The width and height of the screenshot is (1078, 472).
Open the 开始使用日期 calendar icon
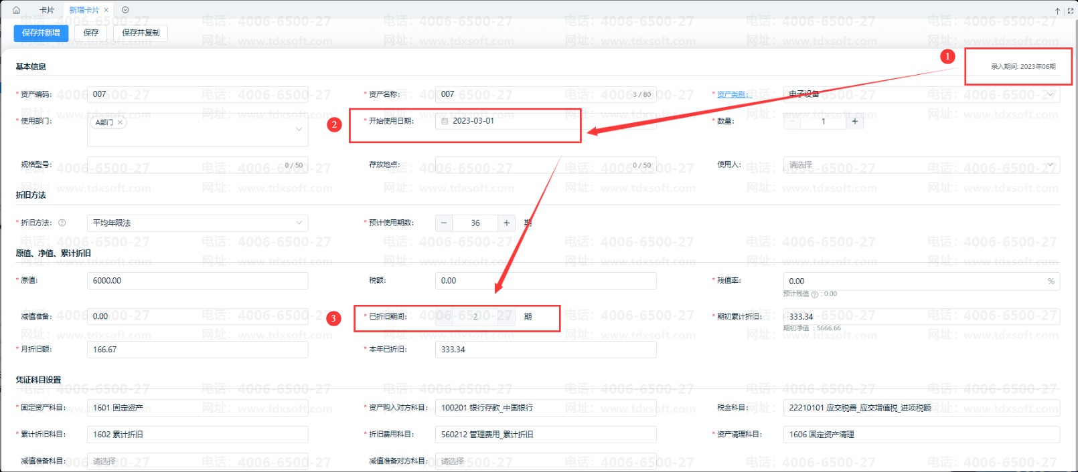445,121
